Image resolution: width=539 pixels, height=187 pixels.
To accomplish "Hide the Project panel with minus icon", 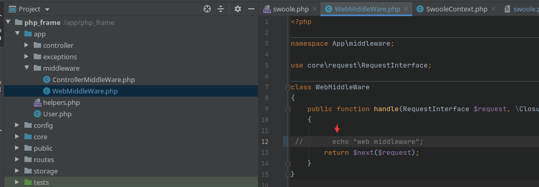I will (251, 9).
